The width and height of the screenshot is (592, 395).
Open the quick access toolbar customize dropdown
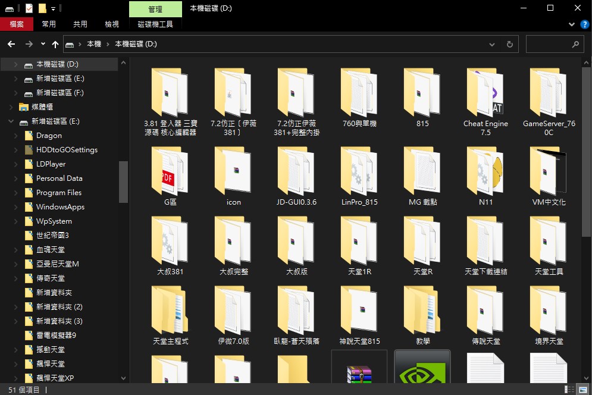tap(53, 8)
